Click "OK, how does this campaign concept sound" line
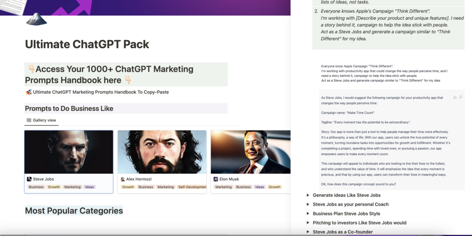 tap(358, 184)
